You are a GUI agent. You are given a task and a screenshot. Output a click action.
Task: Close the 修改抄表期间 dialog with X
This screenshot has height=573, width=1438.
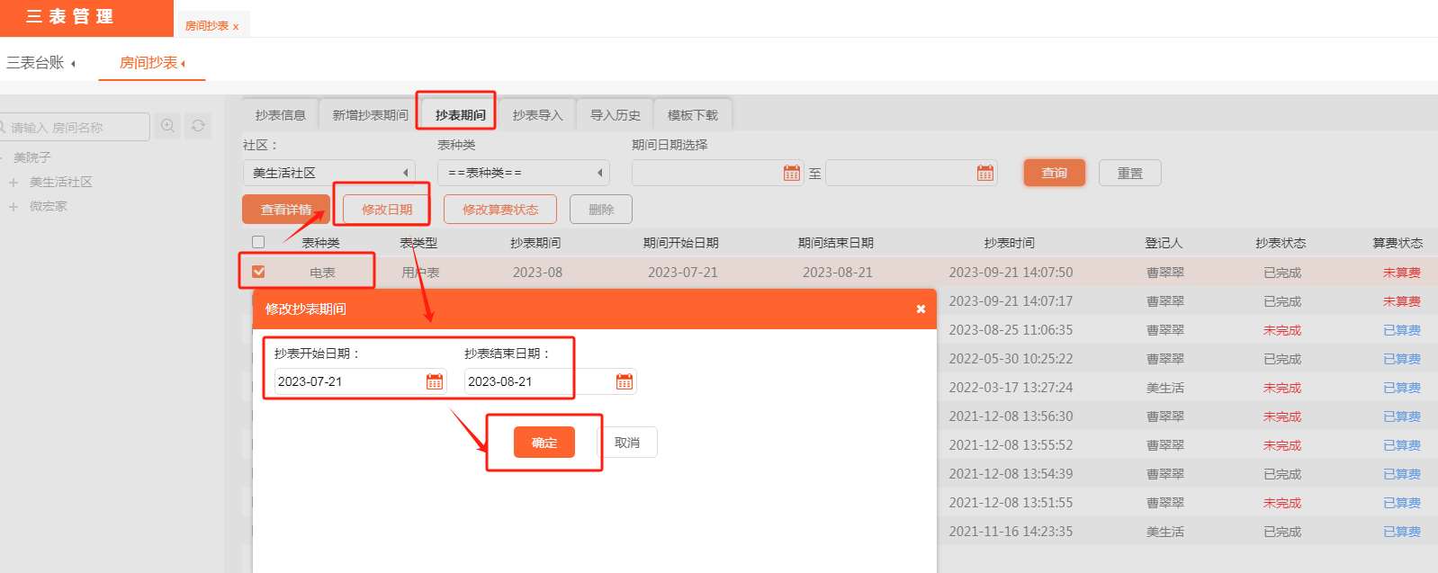coord(921,309)
